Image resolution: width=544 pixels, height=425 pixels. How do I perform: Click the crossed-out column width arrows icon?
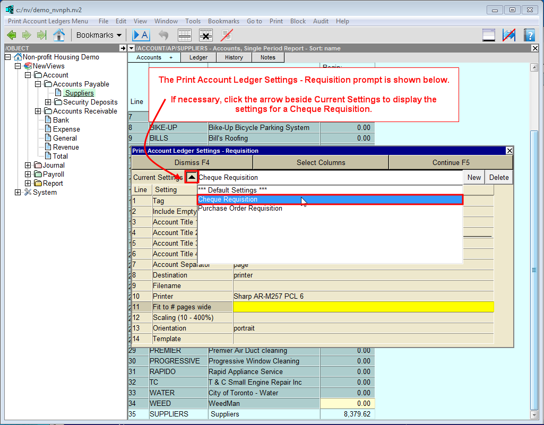pyautogui.click(x=508, y=35)
